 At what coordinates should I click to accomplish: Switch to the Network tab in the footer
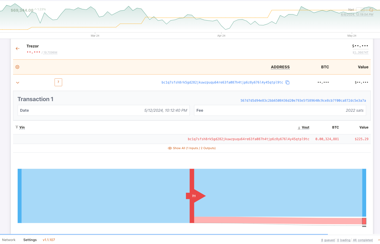tap(9, 240)
